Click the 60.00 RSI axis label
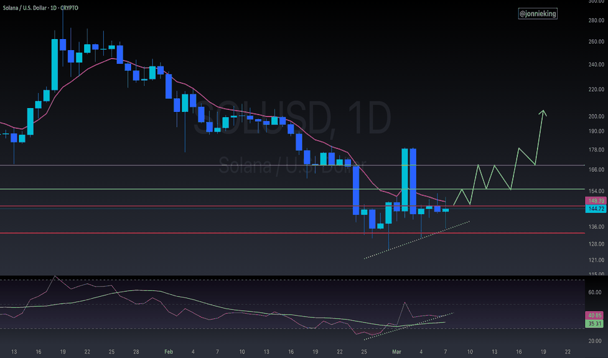 595,292
